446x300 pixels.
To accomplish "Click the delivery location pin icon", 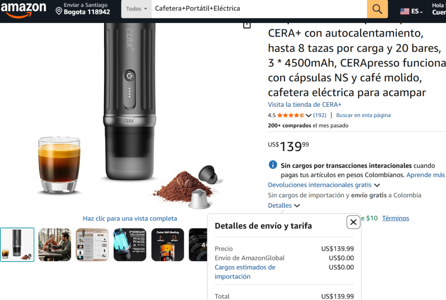I will tap(59, 11).
